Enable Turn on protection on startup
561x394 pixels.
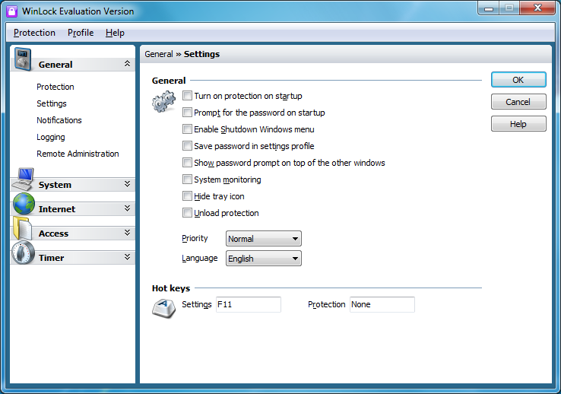point(187,96)
